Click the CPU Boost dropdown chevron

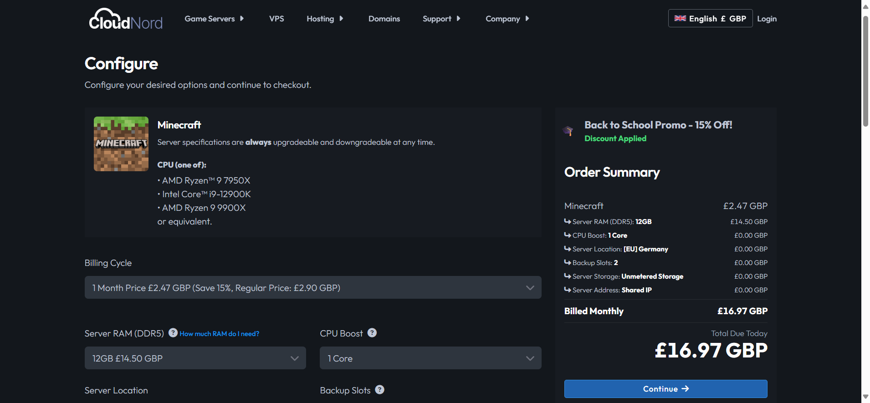pyautogui.click(x=530, y=358)
